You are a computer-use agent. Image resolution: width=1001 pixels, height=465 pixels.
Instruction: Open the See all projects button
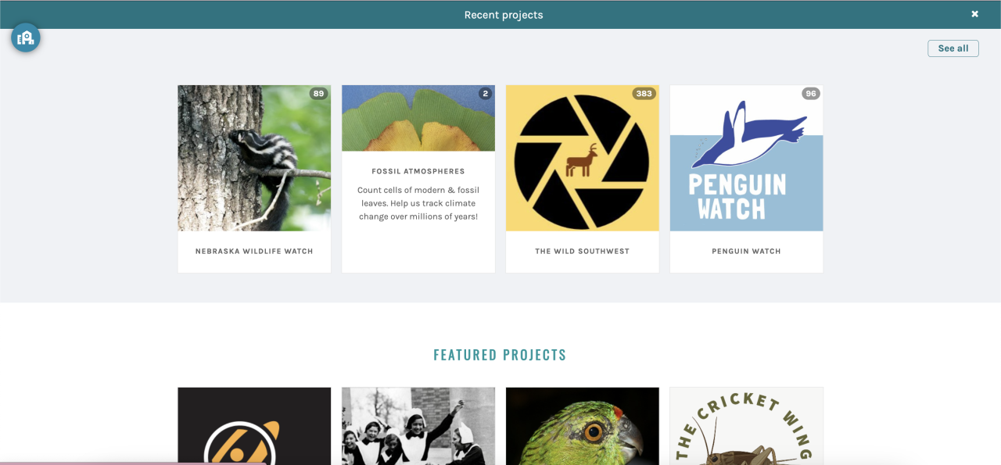pyautogui.click(x=953, y=48)
